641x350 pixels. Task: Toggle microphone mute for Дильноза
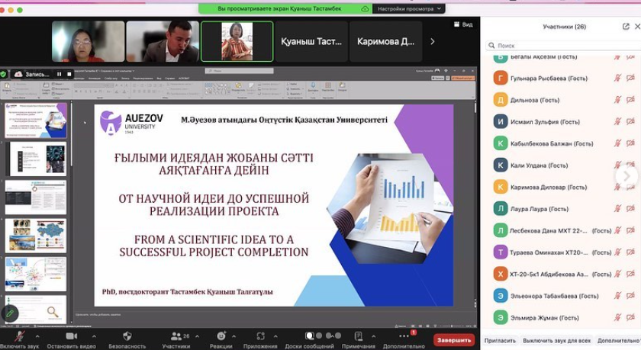pos(618,100)
